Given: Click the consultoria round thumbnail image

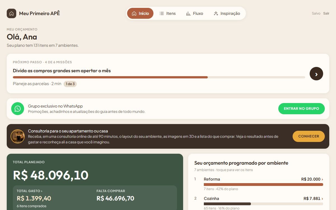Looking at the screenshot, I should [x=18, y=136].
